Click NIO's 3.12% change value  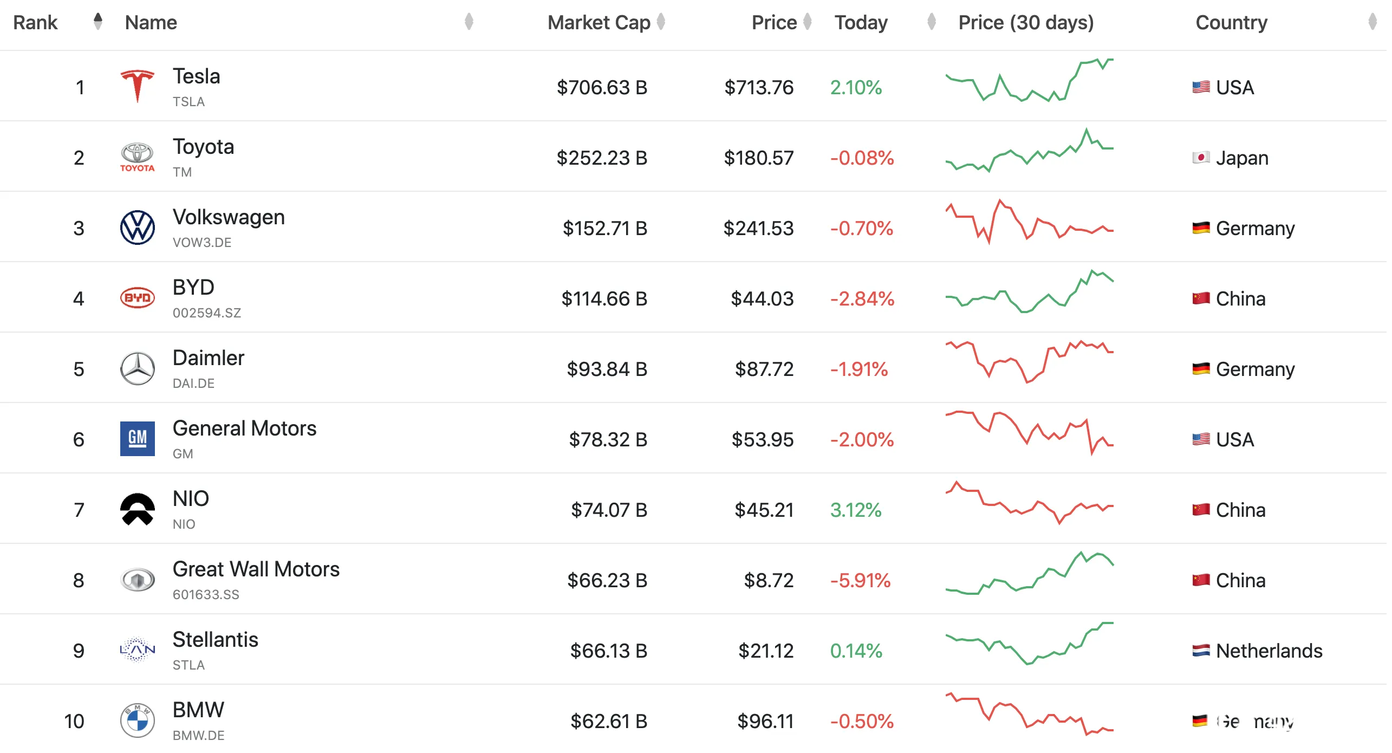pyautogui.click(x=856, y=510)
